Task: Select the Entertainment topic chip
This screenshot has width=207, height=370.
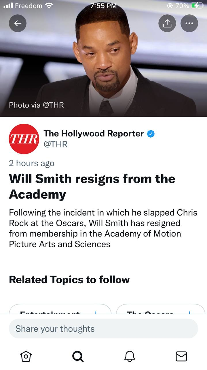Action: point(50,312)
